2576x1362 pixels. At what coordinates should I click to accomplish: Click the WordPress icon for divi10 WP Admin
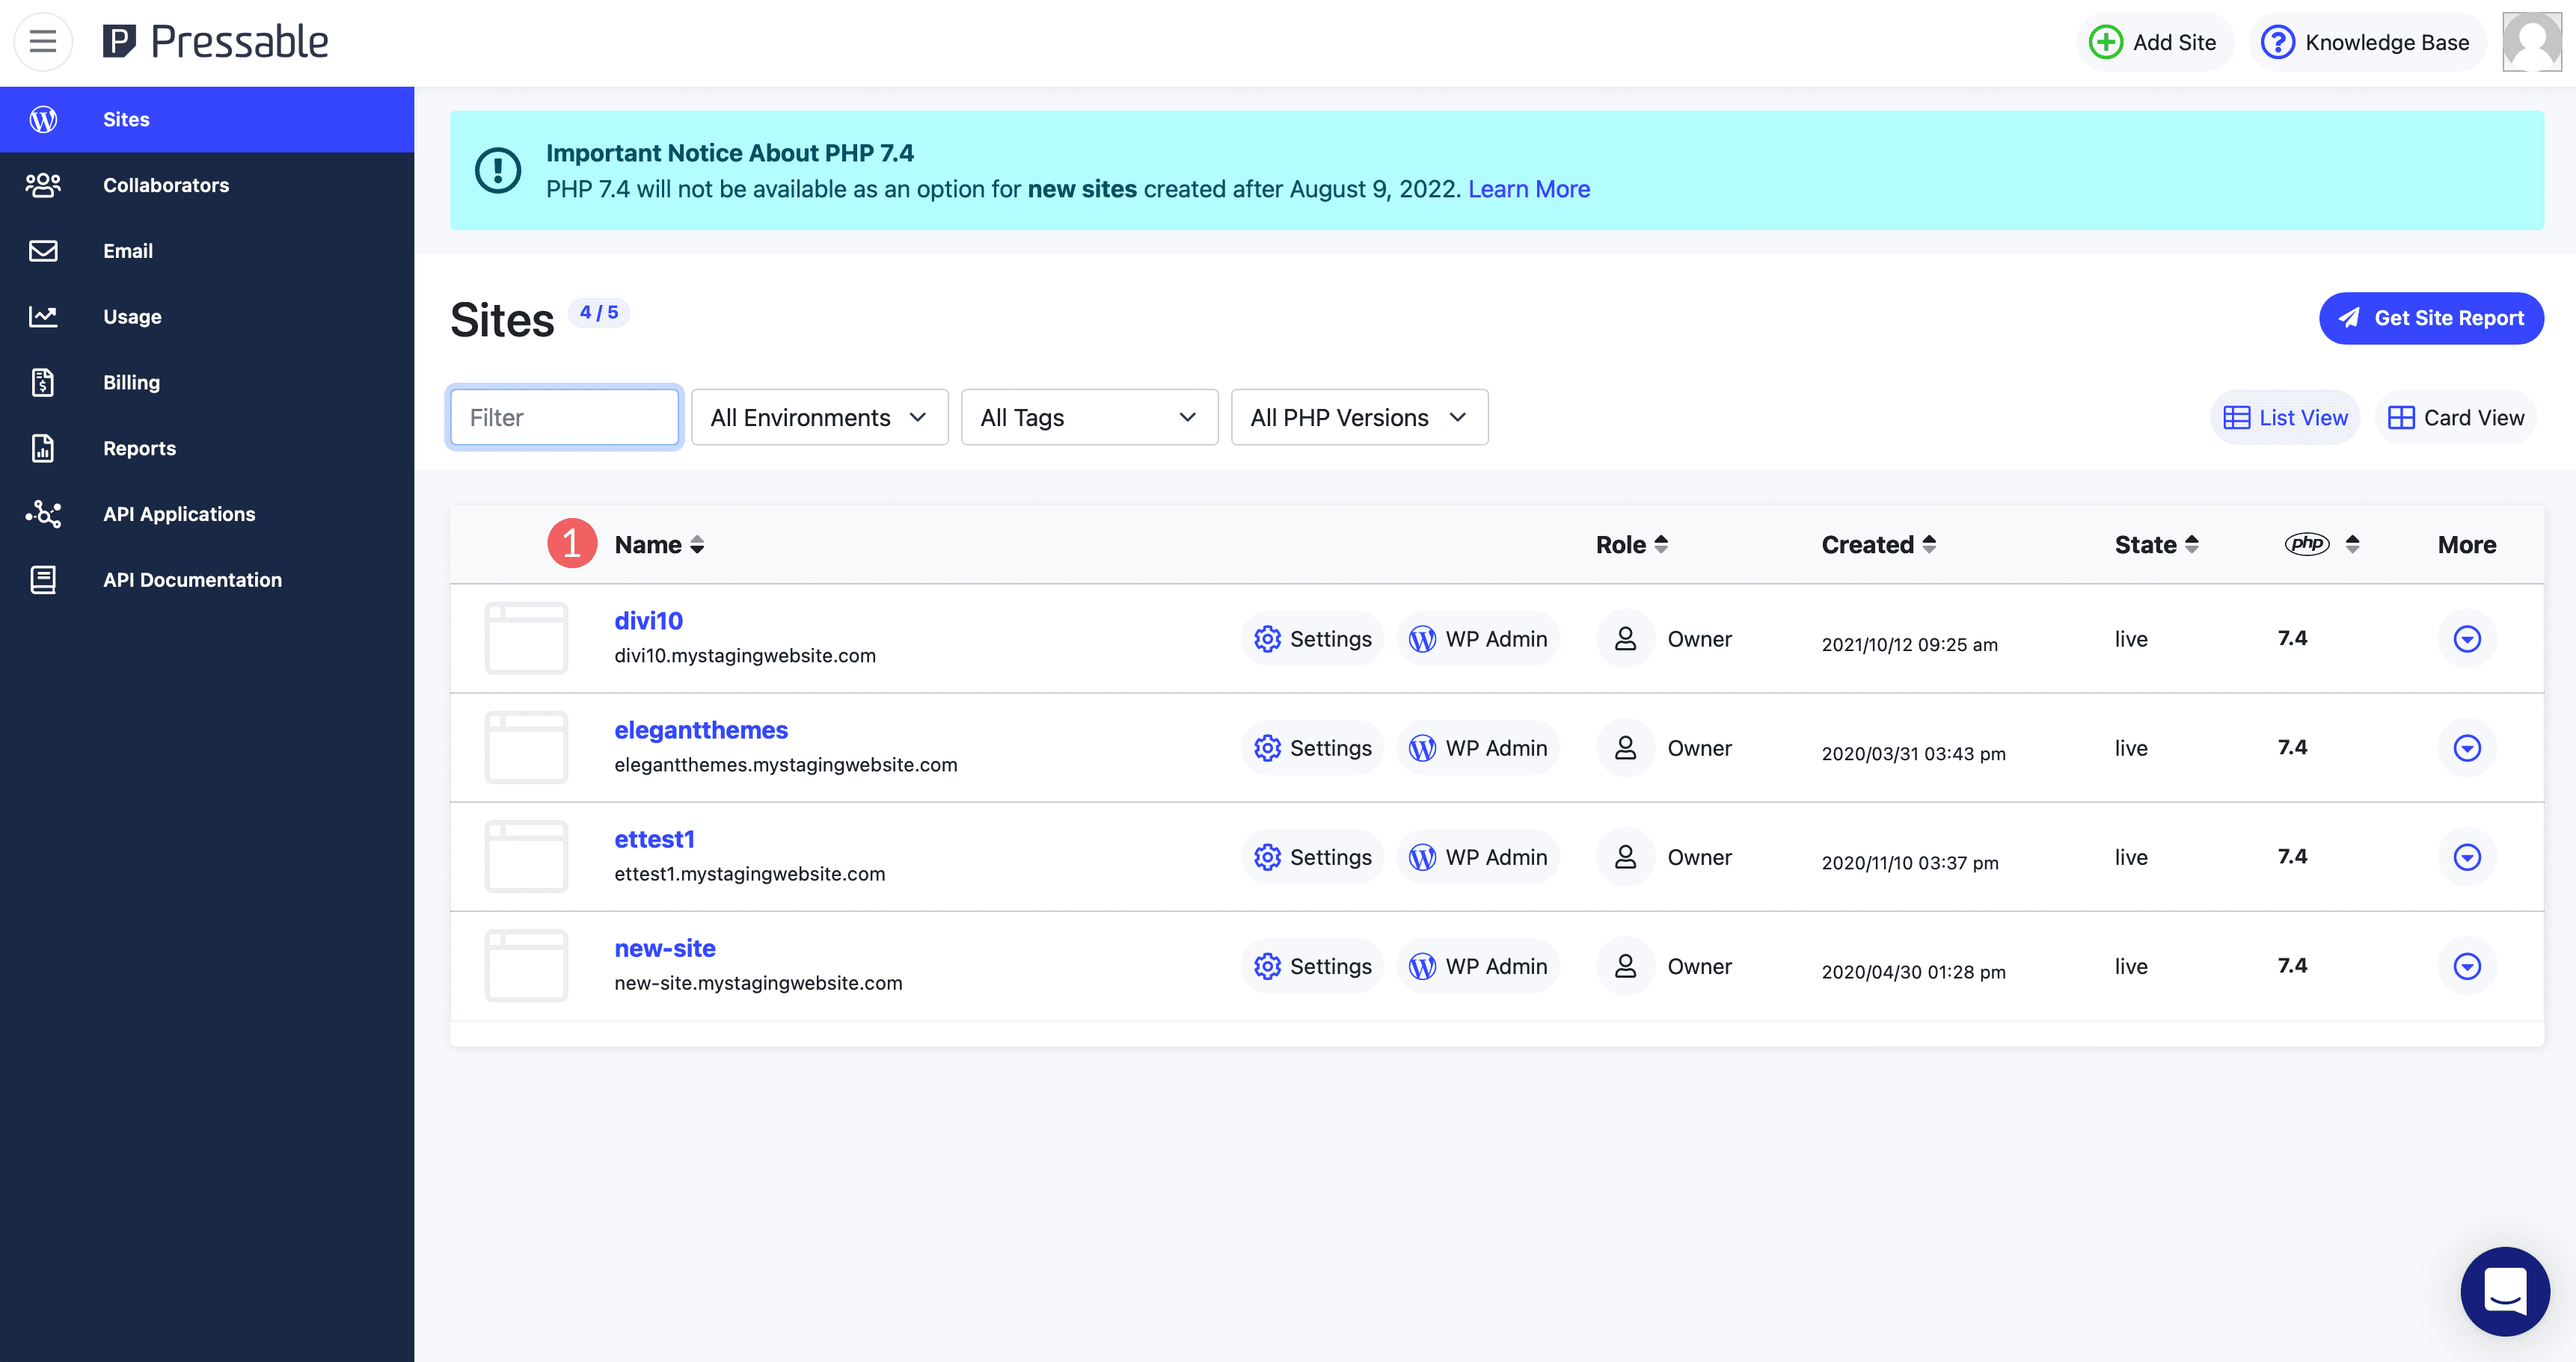[x=1419, y=638]
